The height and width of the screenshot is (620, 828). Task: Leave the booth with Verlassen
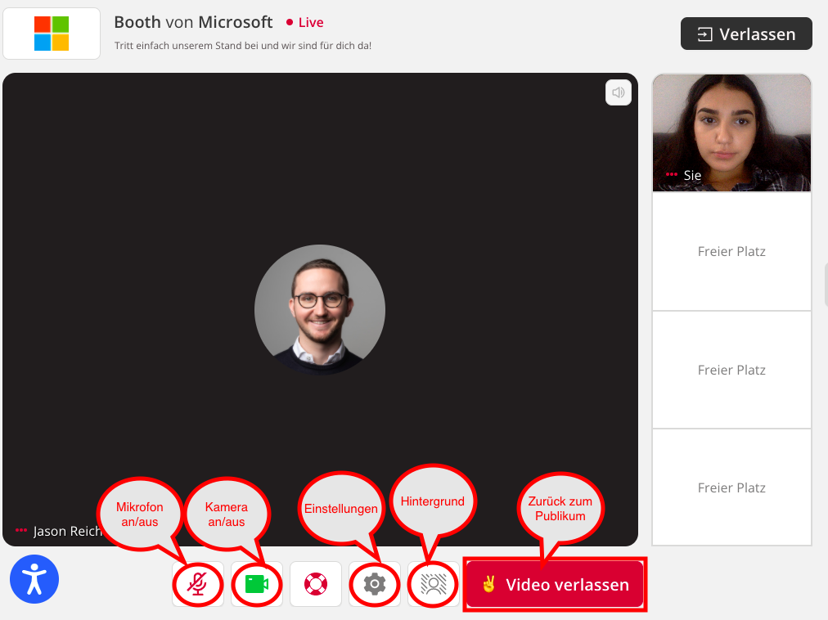point(746,34)
